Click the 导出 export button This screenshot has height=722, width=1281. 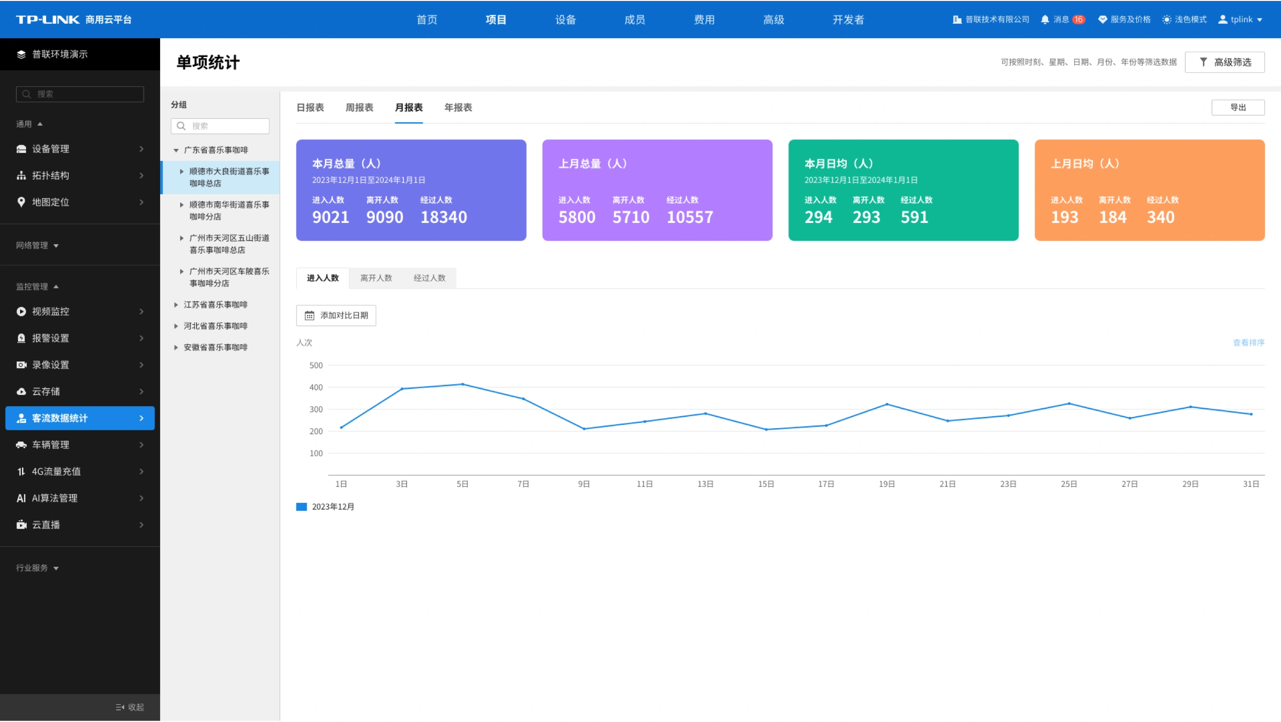pos(1238,107)
